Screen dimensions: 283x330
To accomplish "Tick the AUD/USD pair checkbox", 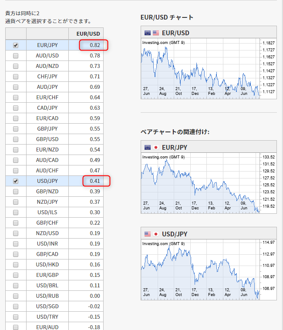I will (x=16, y=56).
